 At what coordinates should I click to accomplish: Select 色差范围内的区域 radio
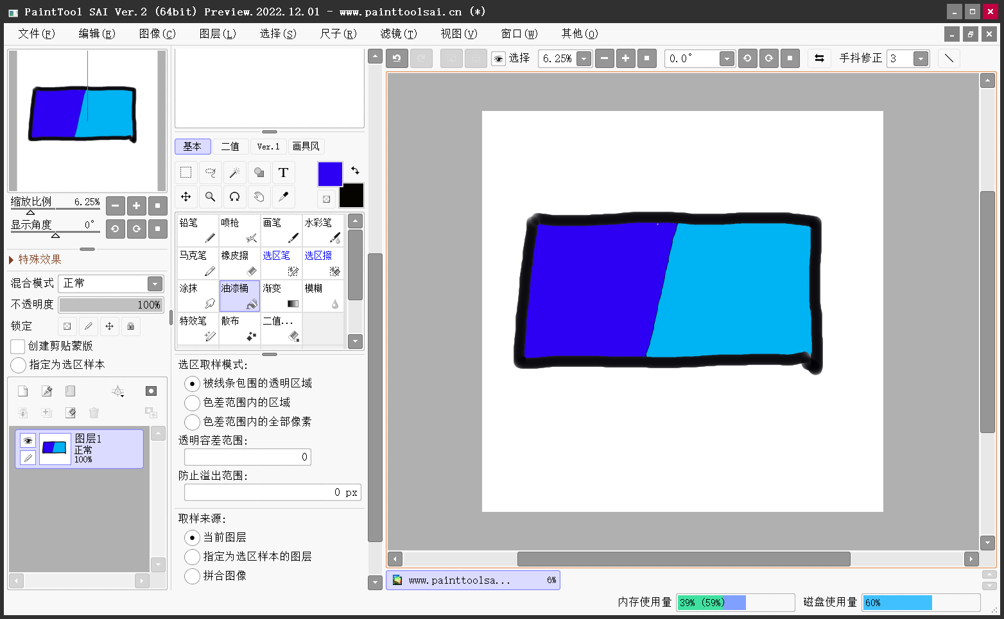click(x=192, y=403)
